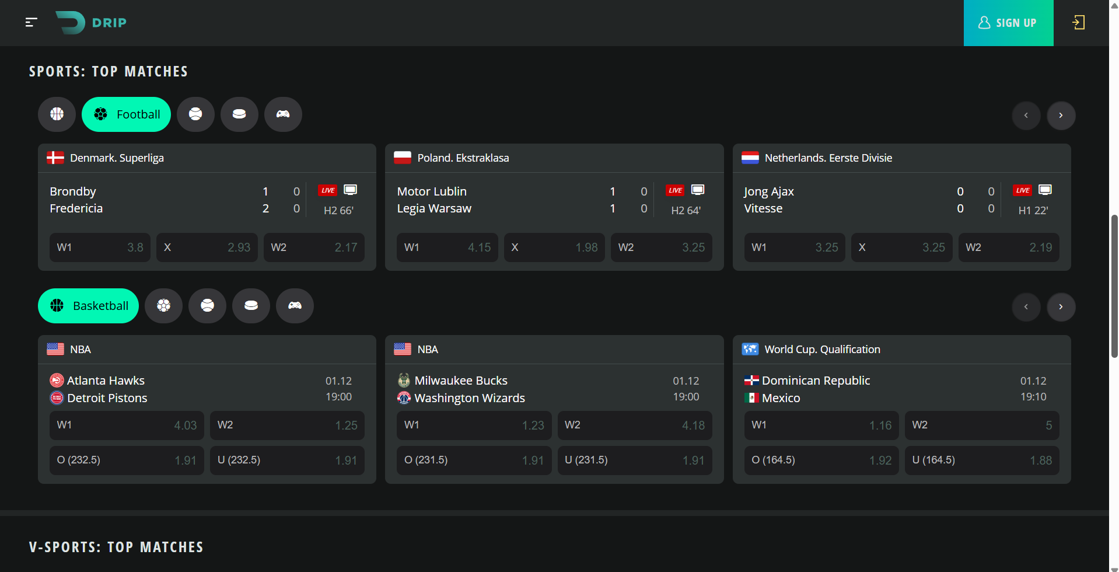Go to next football matches with right chevron
Viewport: 1119px width, 572px height.
point(1061,116)
